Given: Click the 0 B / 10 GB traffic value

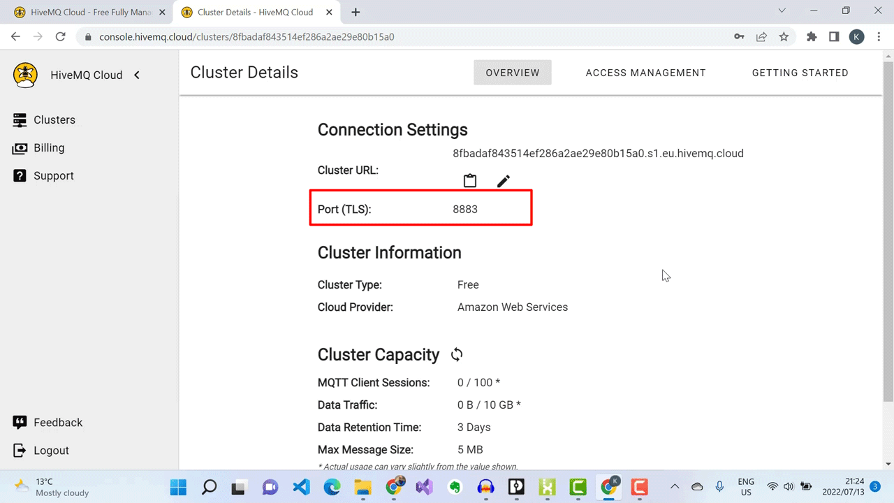Looking at the screenshot, I should tap(489, 405).
